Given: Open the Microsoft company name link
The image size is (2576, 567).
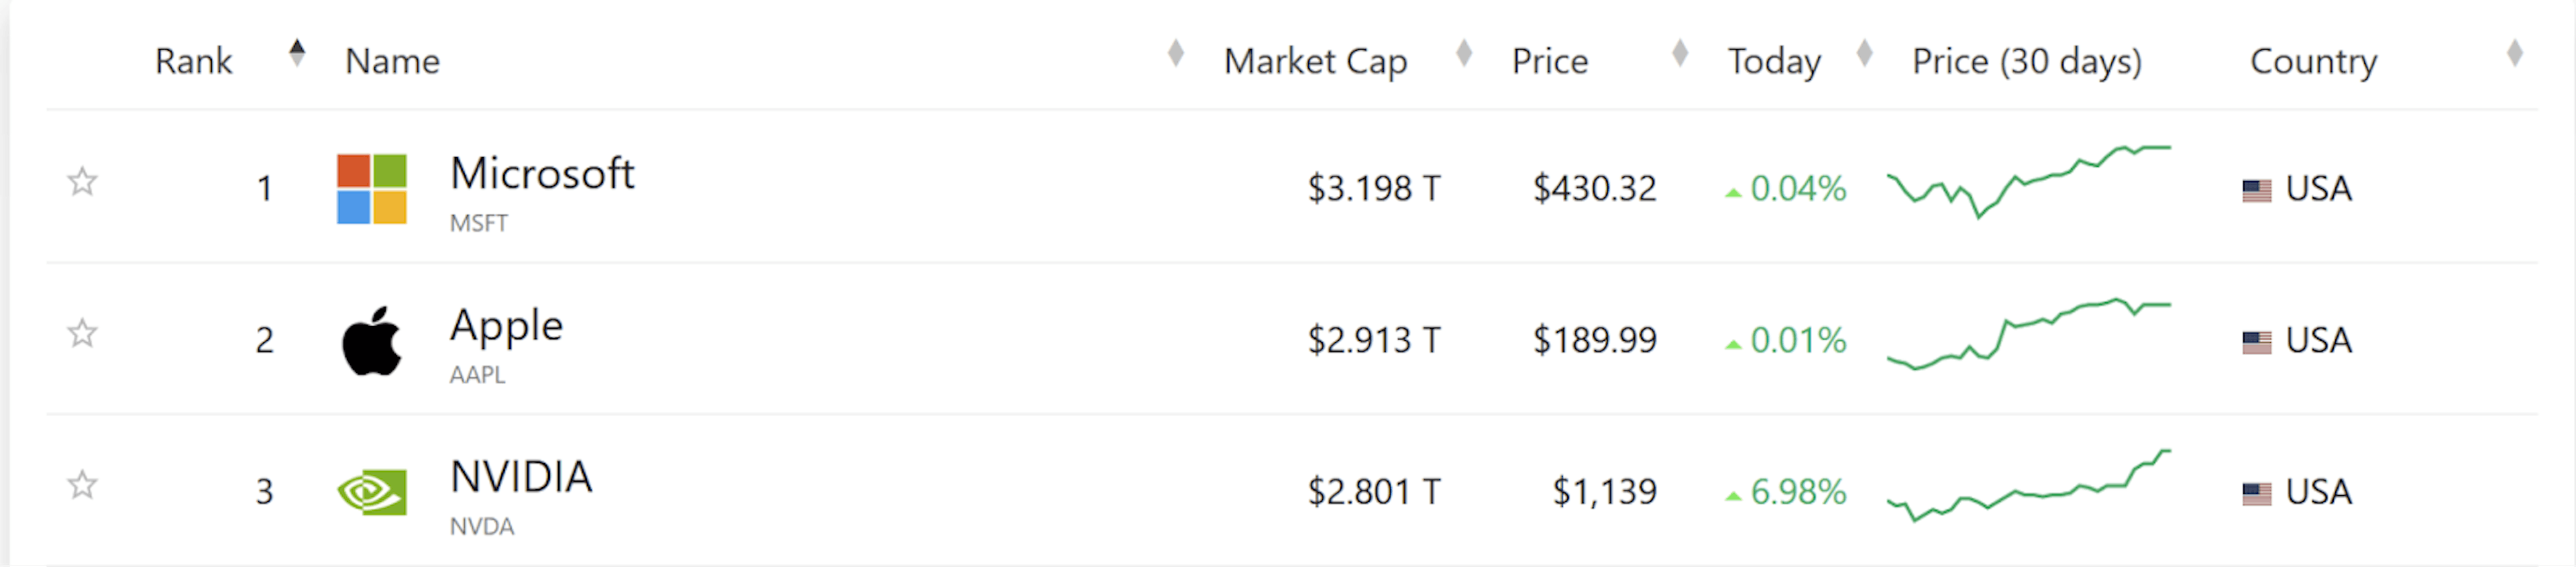Looking at the screenshot, I should [x=541, y=174].
